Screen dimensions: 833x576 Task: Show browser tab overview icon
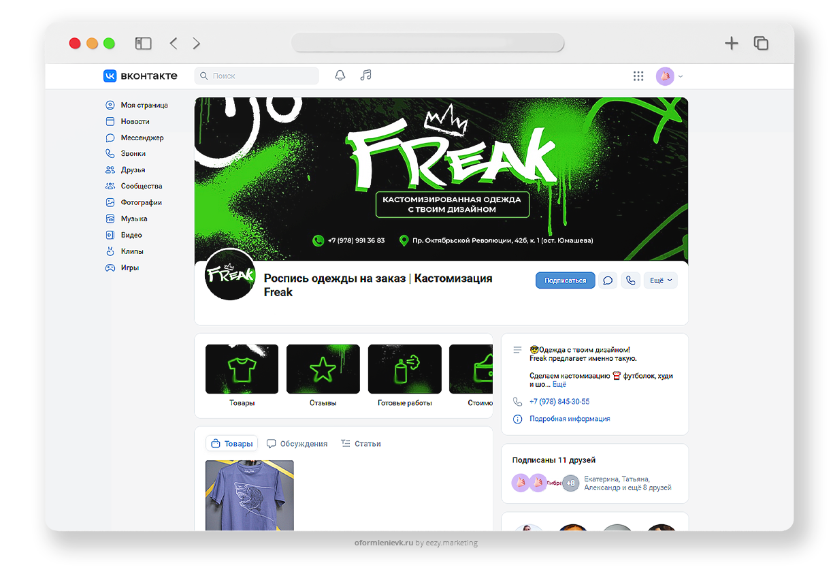tap(761, 44)
